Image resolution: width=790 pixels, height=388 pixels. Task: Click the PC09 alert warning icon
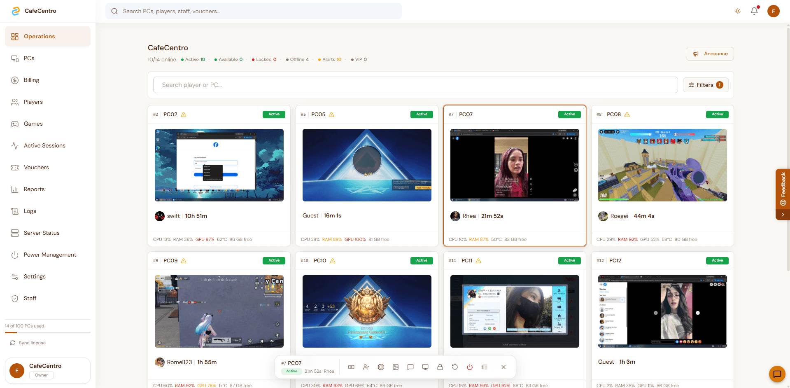[184, 261]
